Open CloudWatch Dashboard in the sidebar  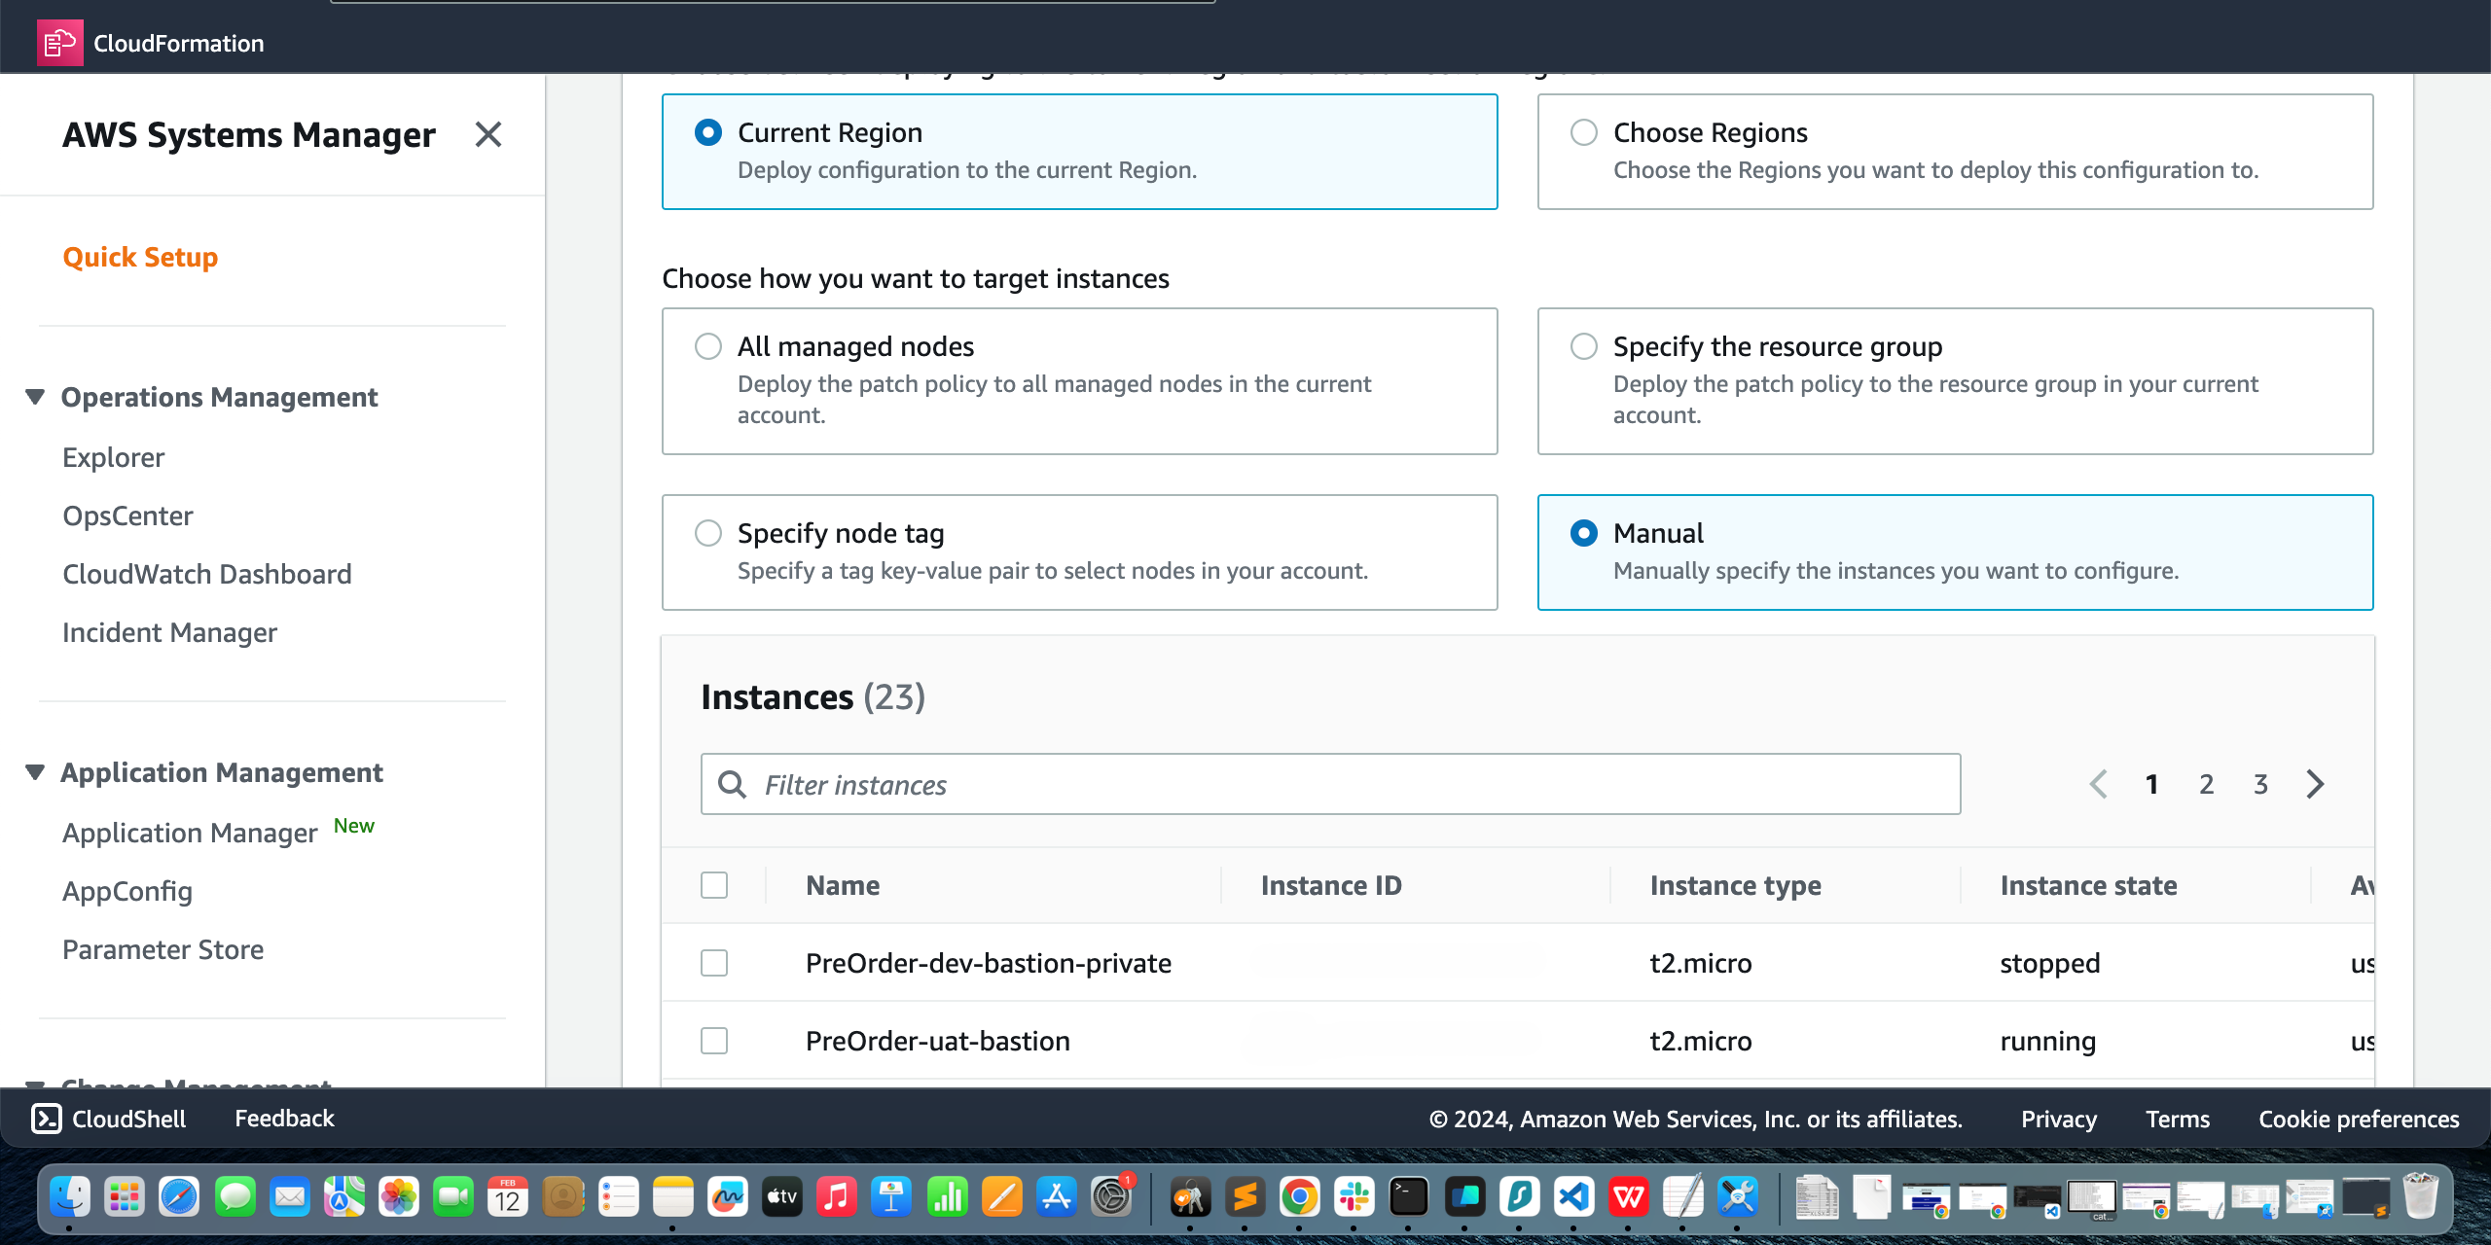[207, 574]
